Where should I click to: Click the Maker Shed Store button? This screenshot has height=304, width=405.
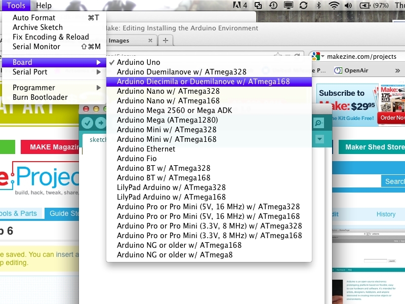[372, 147]
